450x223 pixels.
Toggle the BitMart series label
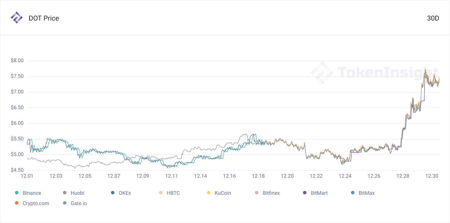319,193
